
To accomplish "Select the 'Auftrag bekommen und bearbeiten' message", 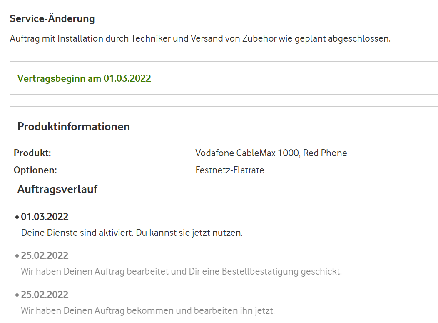I will pos(148,310).
